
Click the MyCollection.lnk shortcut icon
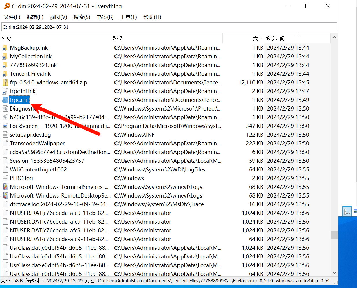5,57
